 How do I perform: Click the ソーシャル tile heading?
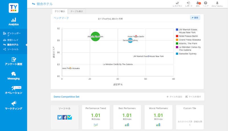tap(64, 108)
